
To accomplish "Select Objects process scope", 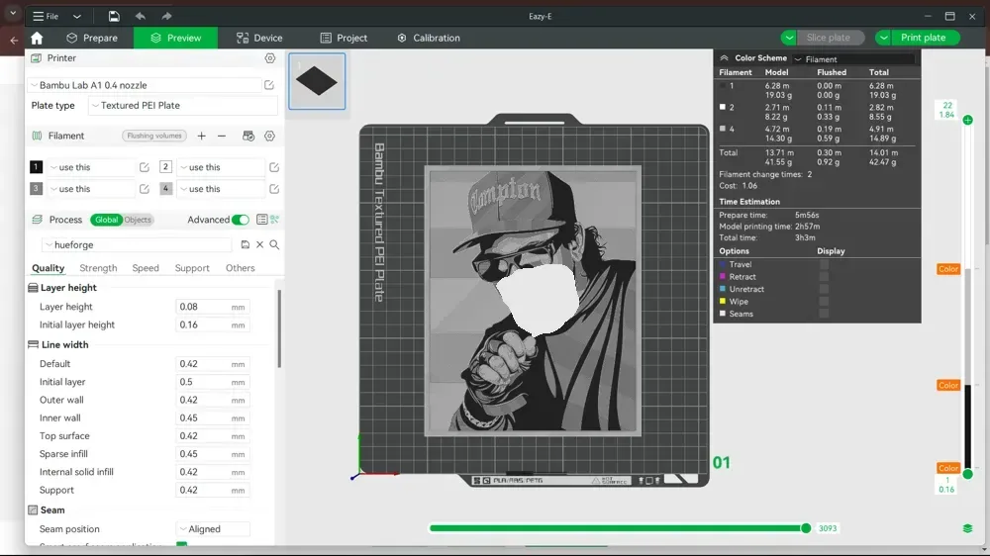I will click(x=138, y=220).
